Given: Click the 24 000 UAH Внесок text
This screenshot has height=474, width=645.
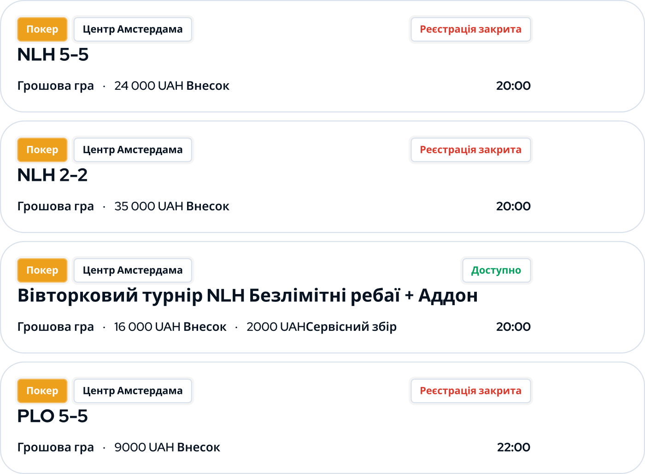Looking at the screenshot, I should point(172,86).
